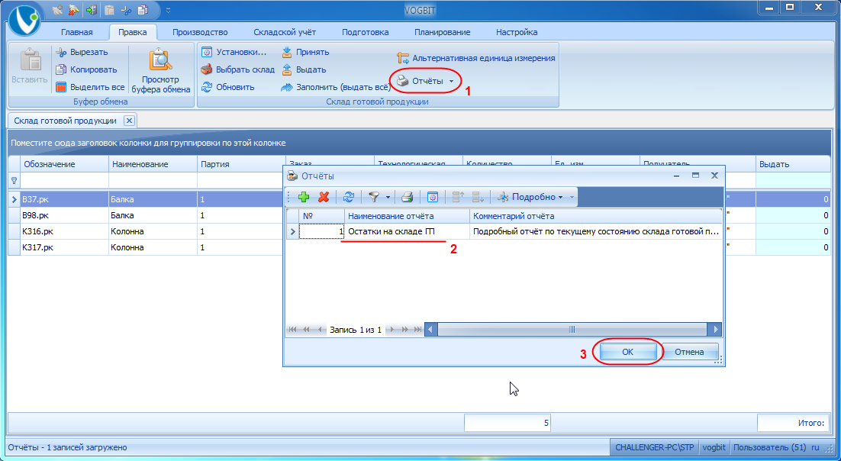Click the Альтернативная единица измерения icon
Viewport: 841px width, 461px height.
403,58
